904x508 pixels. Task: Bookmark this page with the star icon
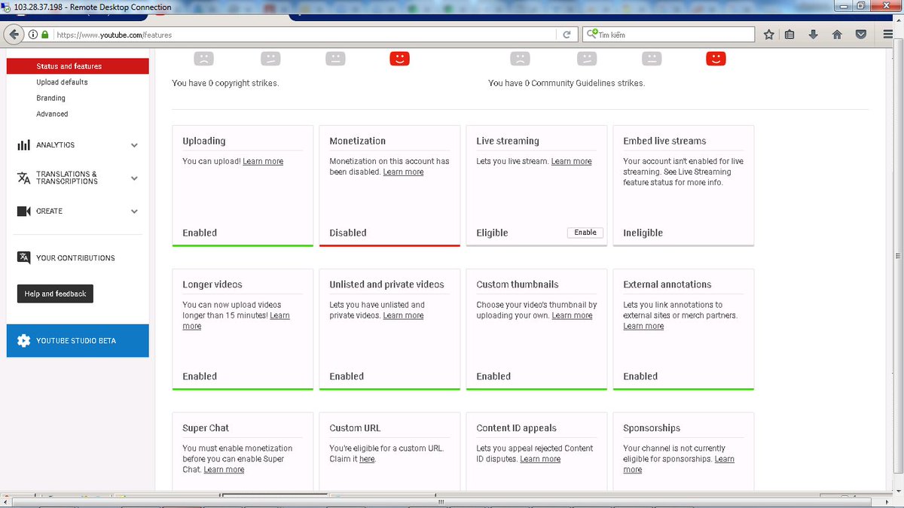pyautogui.click(x=768, y=35)
